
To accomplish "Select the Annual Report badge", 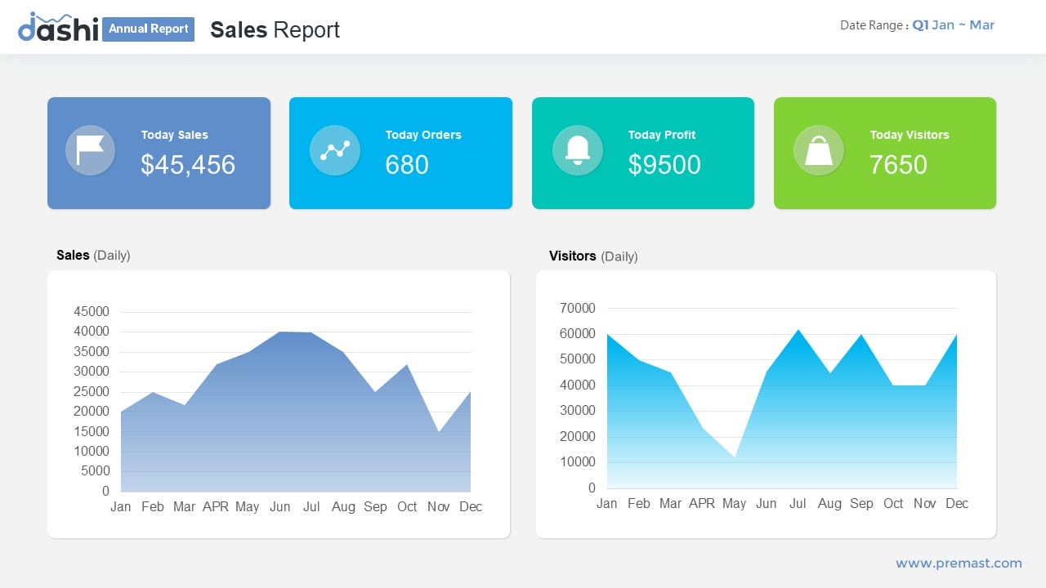I will click(149, 29).
